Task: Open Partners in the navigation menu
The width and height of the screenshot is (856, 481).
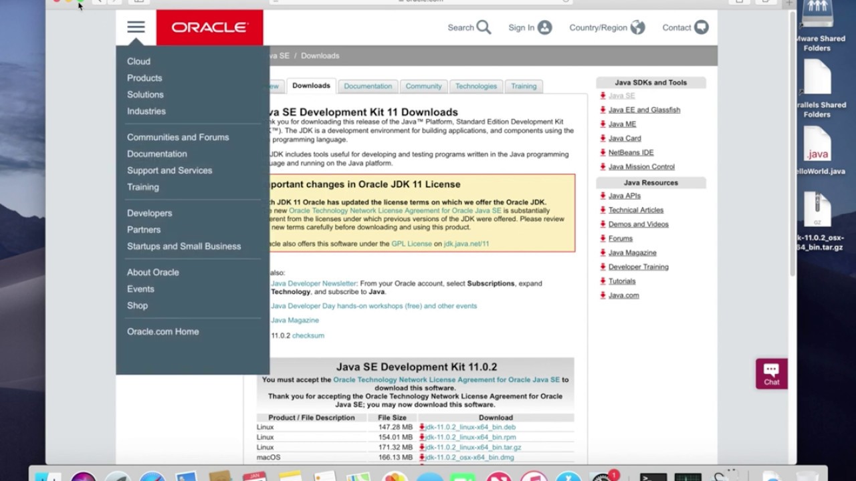Action: point(144,230)
